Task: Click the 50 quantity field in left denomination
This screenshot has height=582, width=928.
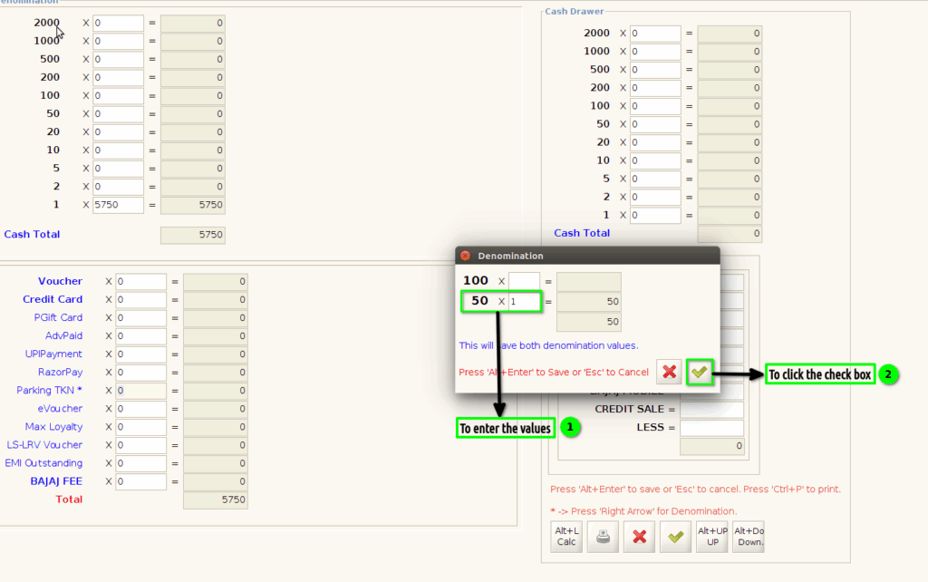Action: coord(118,113)
